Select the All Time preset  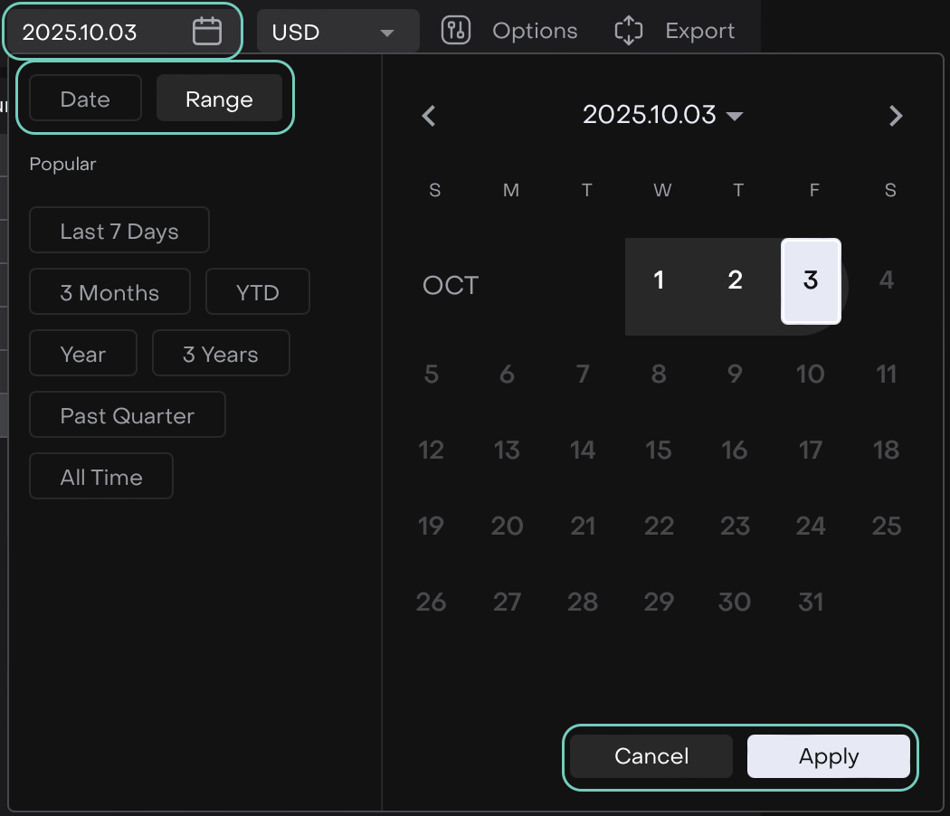101,477
